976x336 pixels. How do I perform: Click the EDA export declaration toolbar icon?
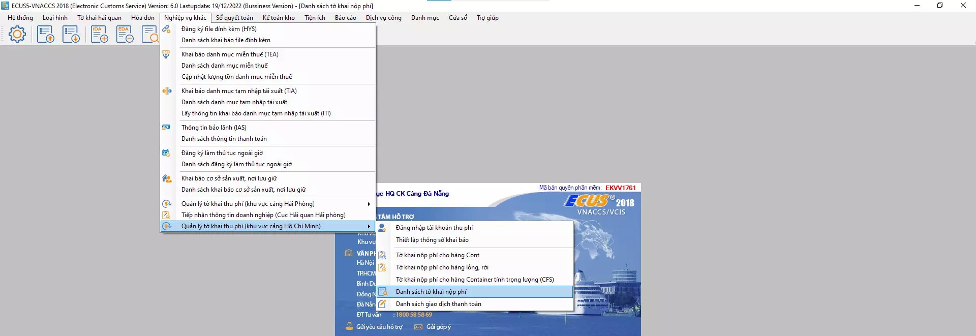[125, 34]
